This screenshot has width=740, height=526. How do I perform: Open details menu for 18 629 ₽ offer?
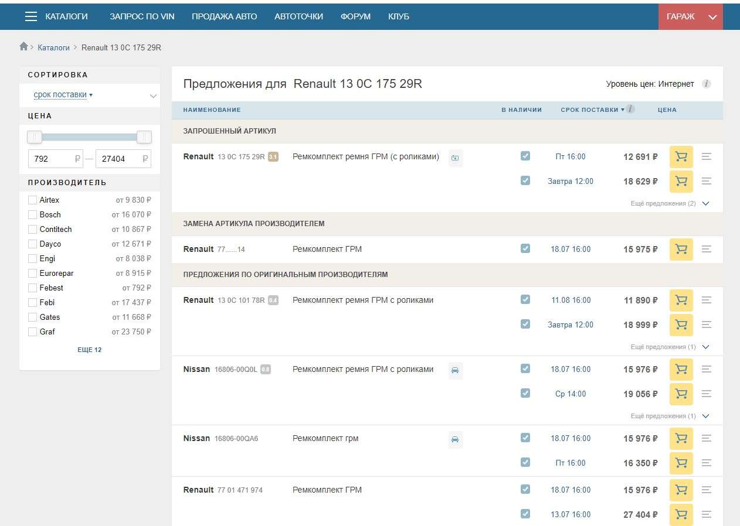pyautogui.click(x=707, y=182)
